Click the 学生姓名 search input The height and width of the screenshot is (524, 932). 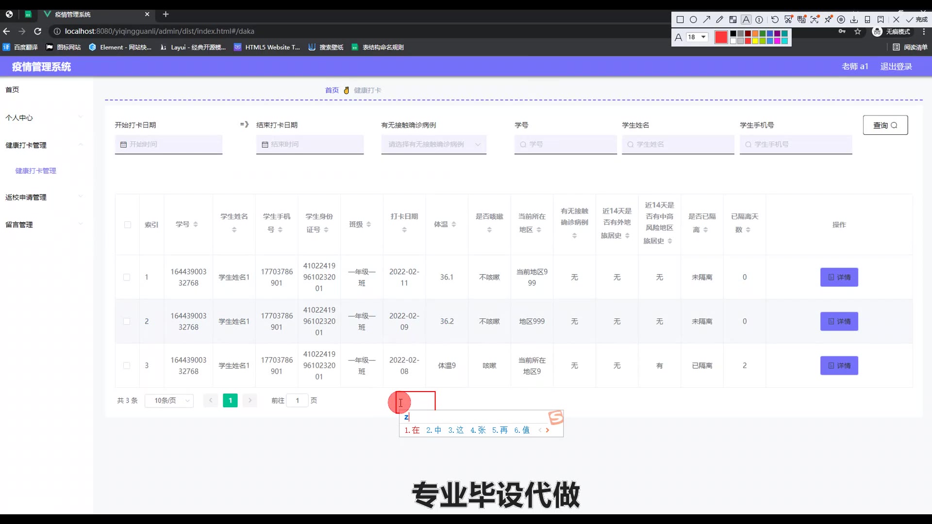coord(678,145)
